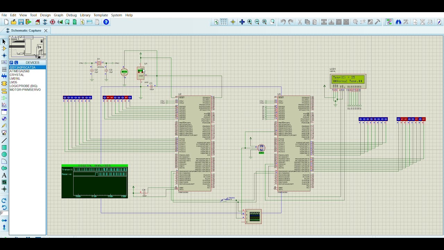Zoom out of the schematic
Image resolution: width=444 pixels, height=250 pixels.
[x=257, y=22]
